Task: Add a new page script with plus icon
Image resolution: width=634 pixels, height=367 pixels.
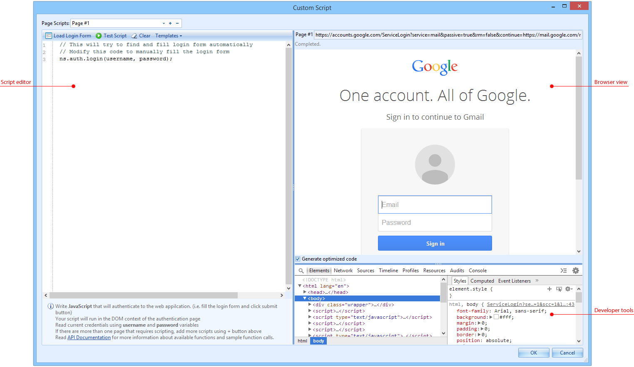Action: (170, 23)
